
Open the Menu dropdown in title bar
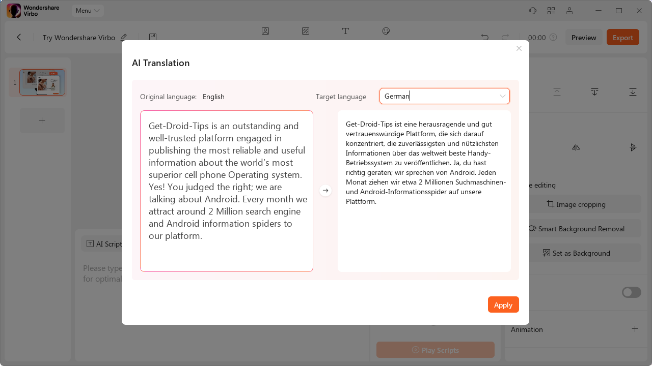coord(88,11)
